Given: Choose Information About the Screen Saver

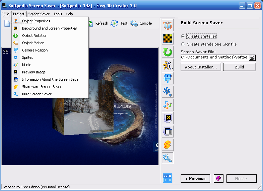Looking at the screenshot, I should coord(50,79).
